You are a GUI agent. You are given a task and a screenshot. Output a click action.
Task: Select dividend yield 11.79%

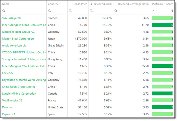[x=107, y=25]
